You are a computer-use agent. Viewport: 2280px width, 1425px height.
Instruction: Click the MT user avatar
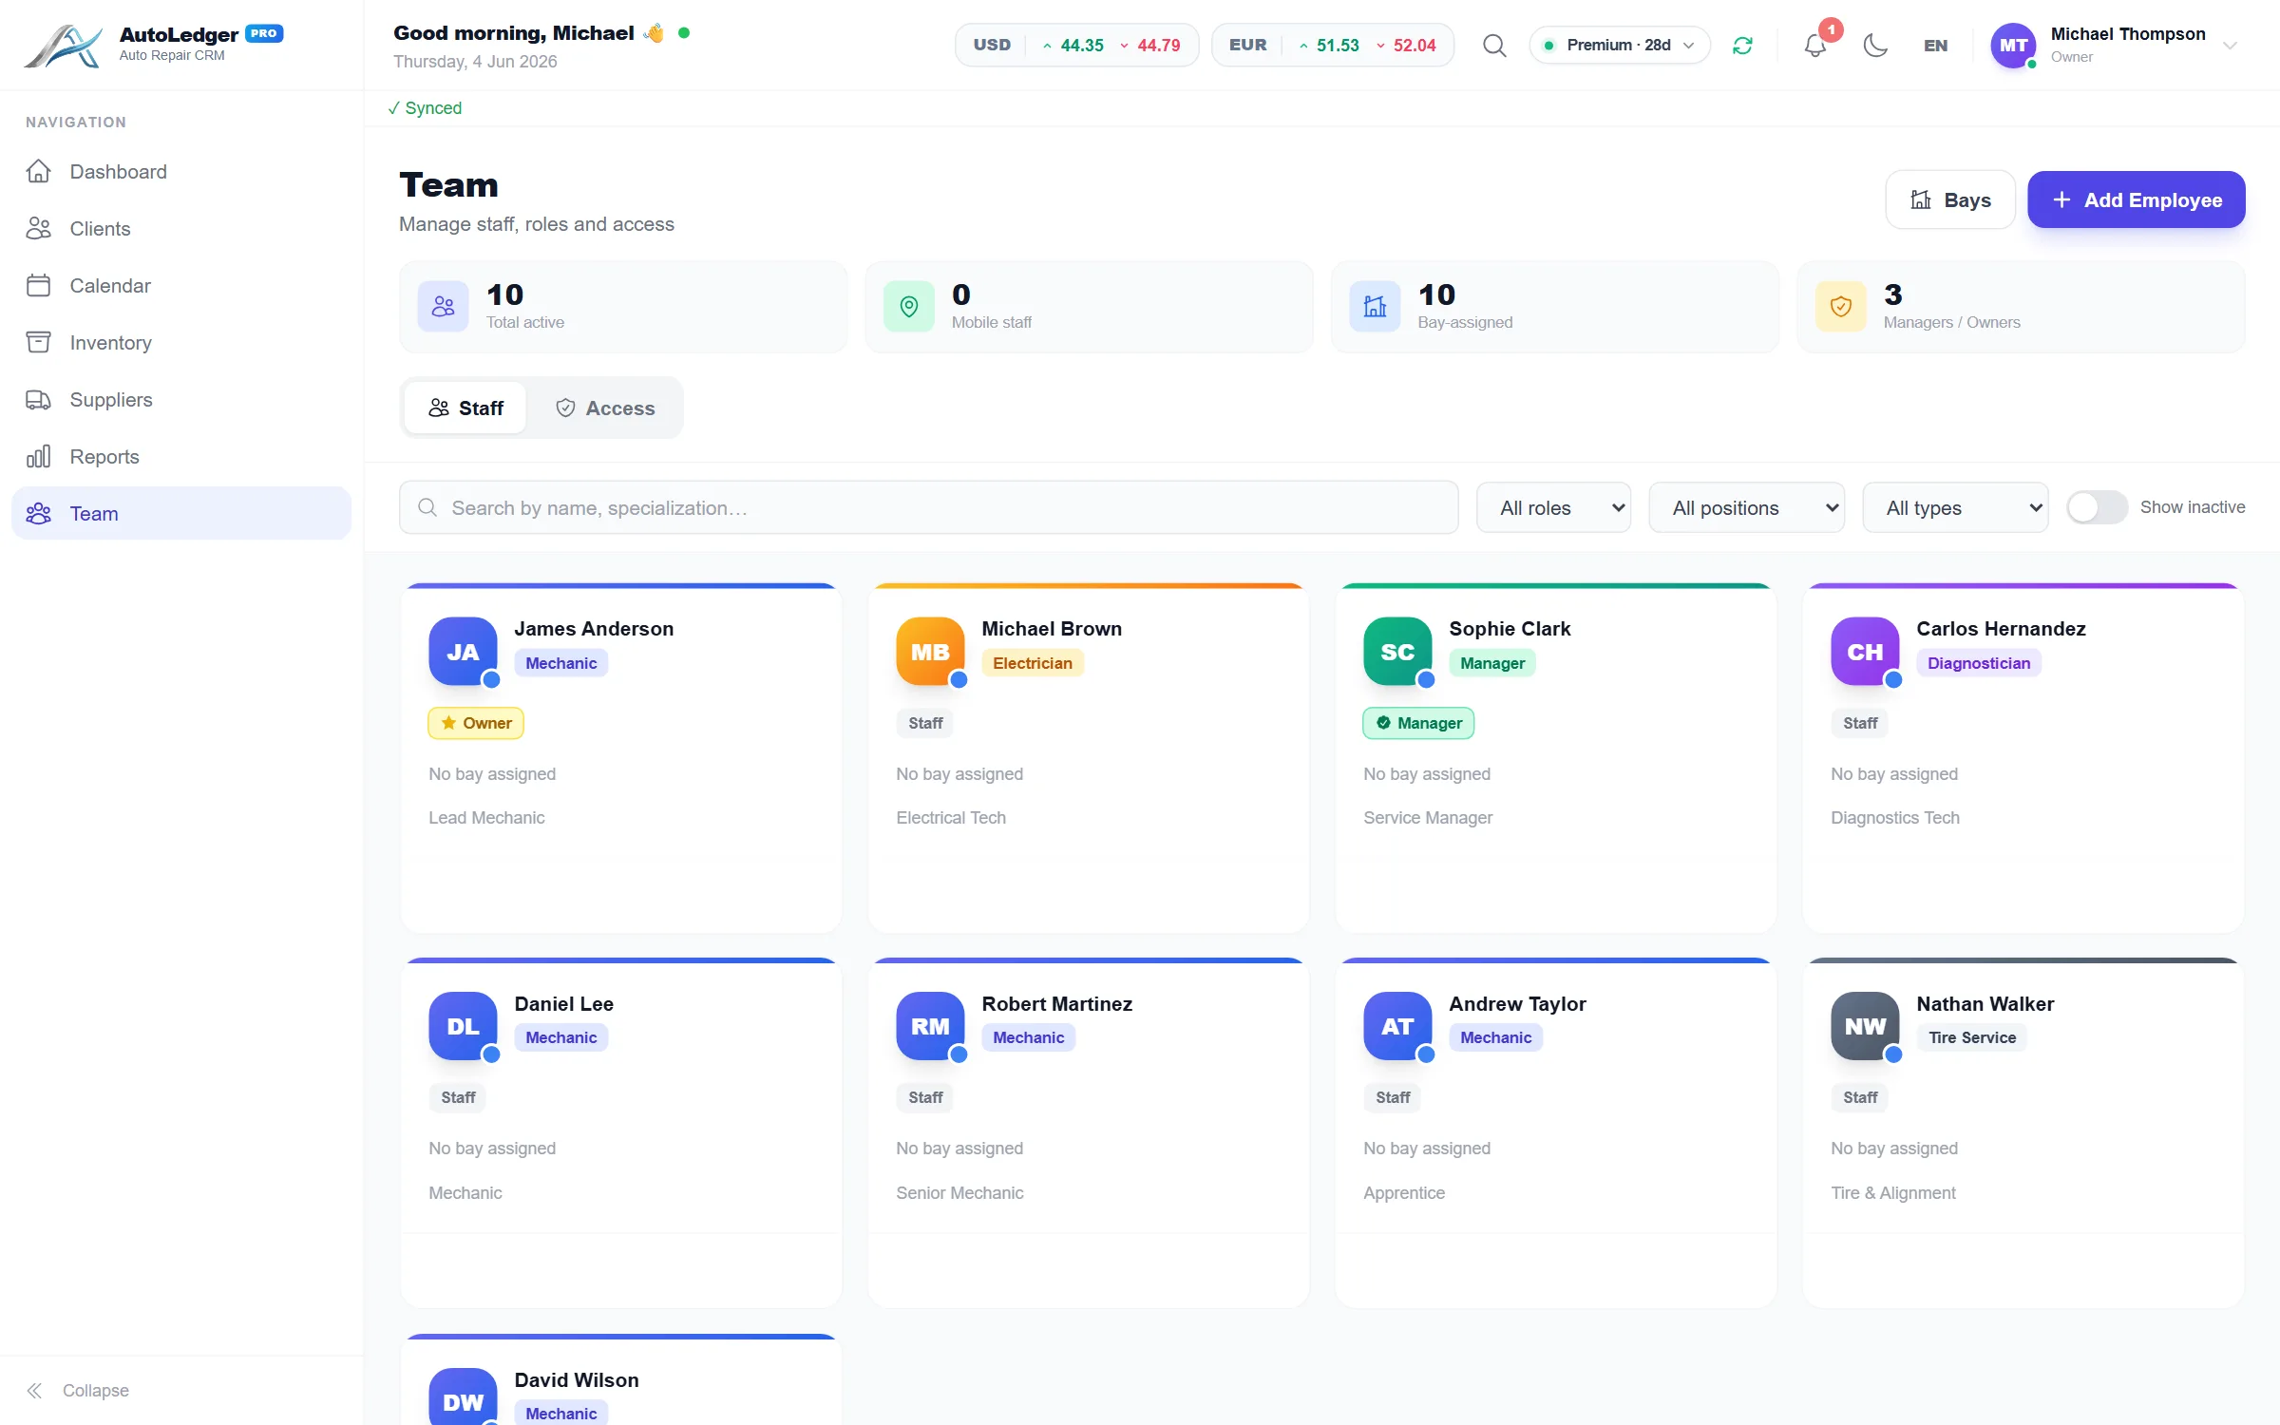2013,46
